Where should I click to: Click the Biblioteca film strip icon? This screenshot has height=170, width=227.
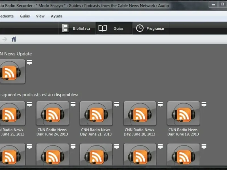[66, 28]
